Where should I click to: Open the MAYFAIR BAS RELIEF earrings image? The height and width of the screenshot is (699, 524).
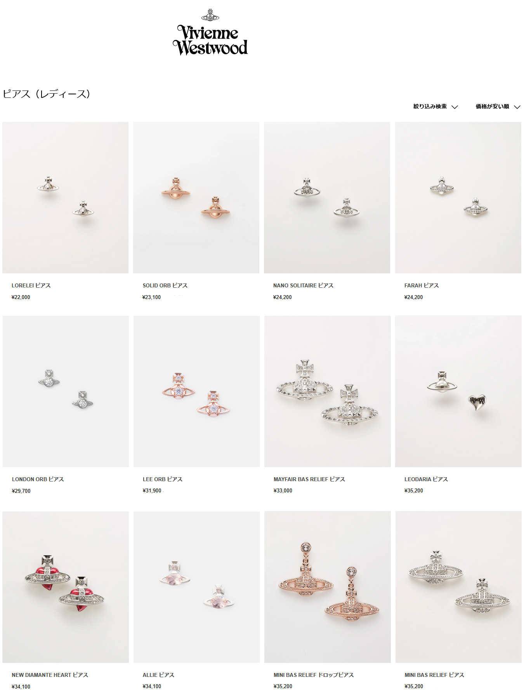tap(327, 391)
